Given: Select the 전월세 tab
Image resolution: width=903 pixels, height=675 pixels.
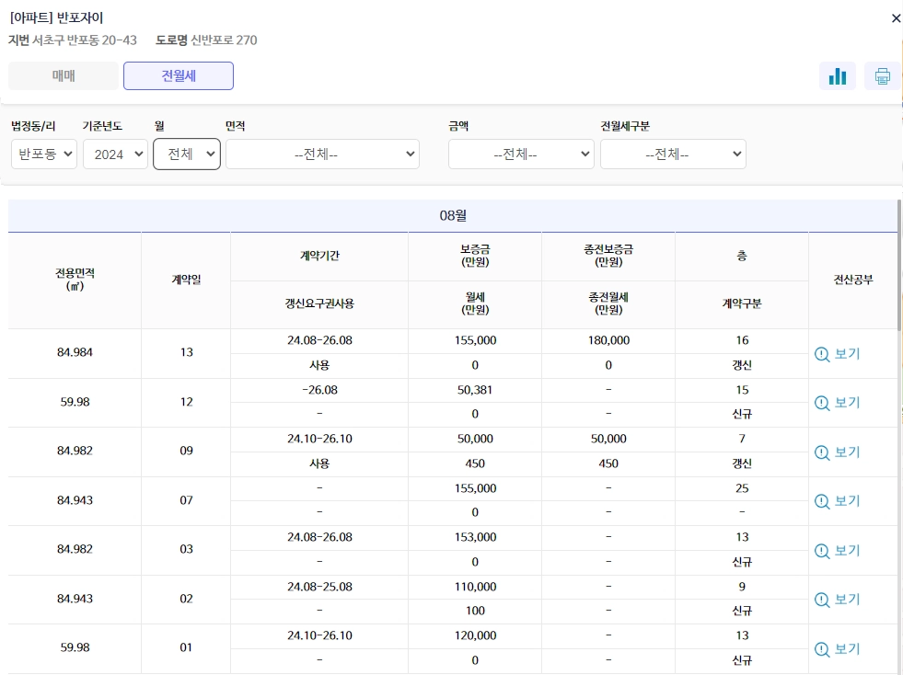Looking at the screenshot, I should (178, 76).
